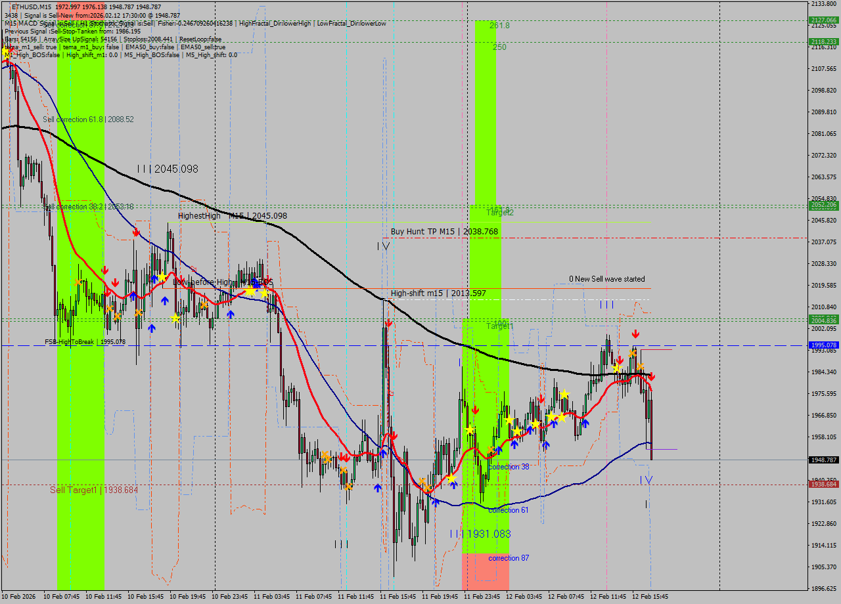
Task: Click the red 1938.684 price tag on axis
Action: tap(823, 484)
